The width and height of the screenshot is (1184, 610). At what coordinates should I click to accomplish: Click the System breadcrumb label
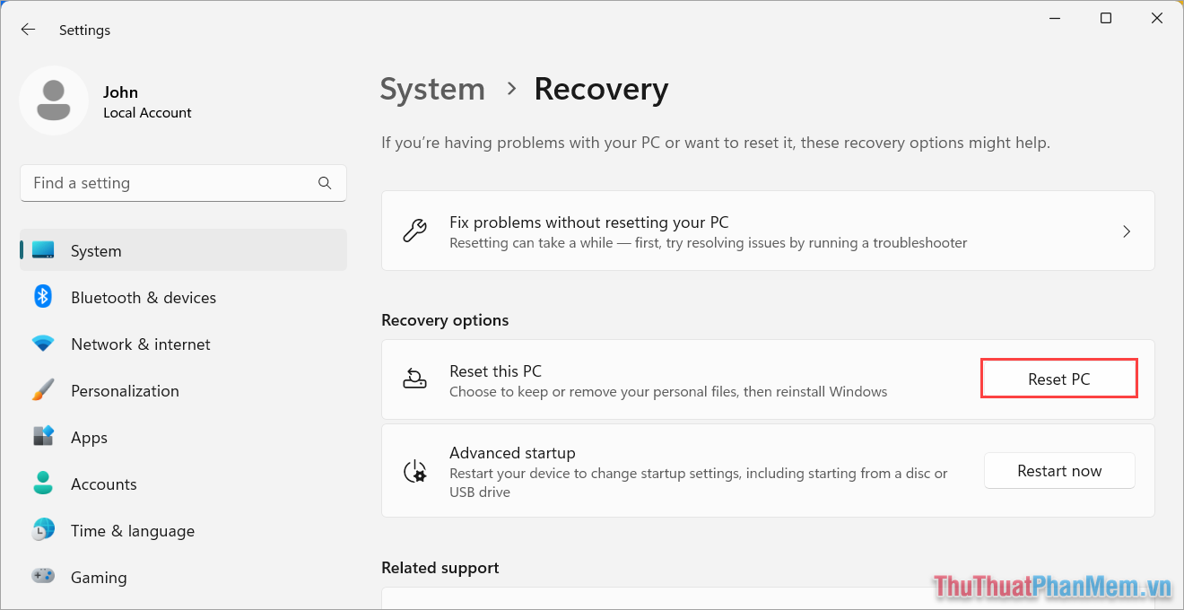click(x=432, y=89)
